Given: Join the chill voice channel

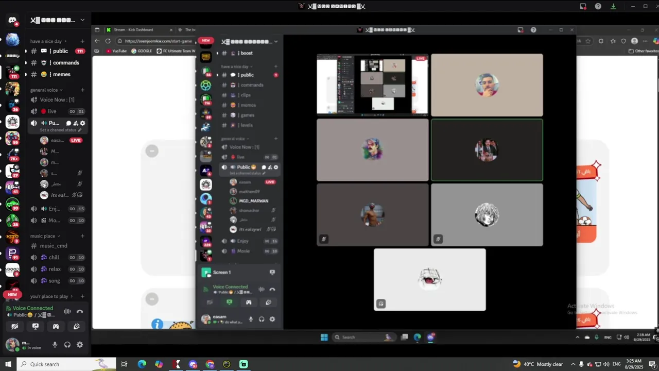Looking at the screenshot, I should (x=57, y=258).
